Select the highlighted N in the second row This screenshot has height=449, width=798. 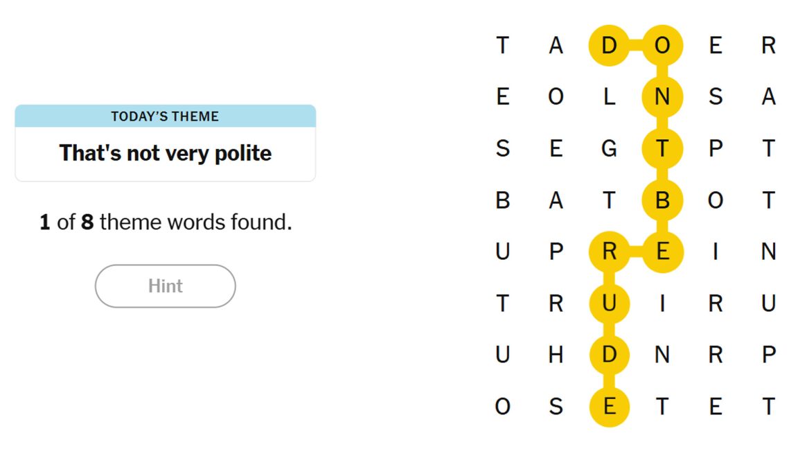coord(662,97)
